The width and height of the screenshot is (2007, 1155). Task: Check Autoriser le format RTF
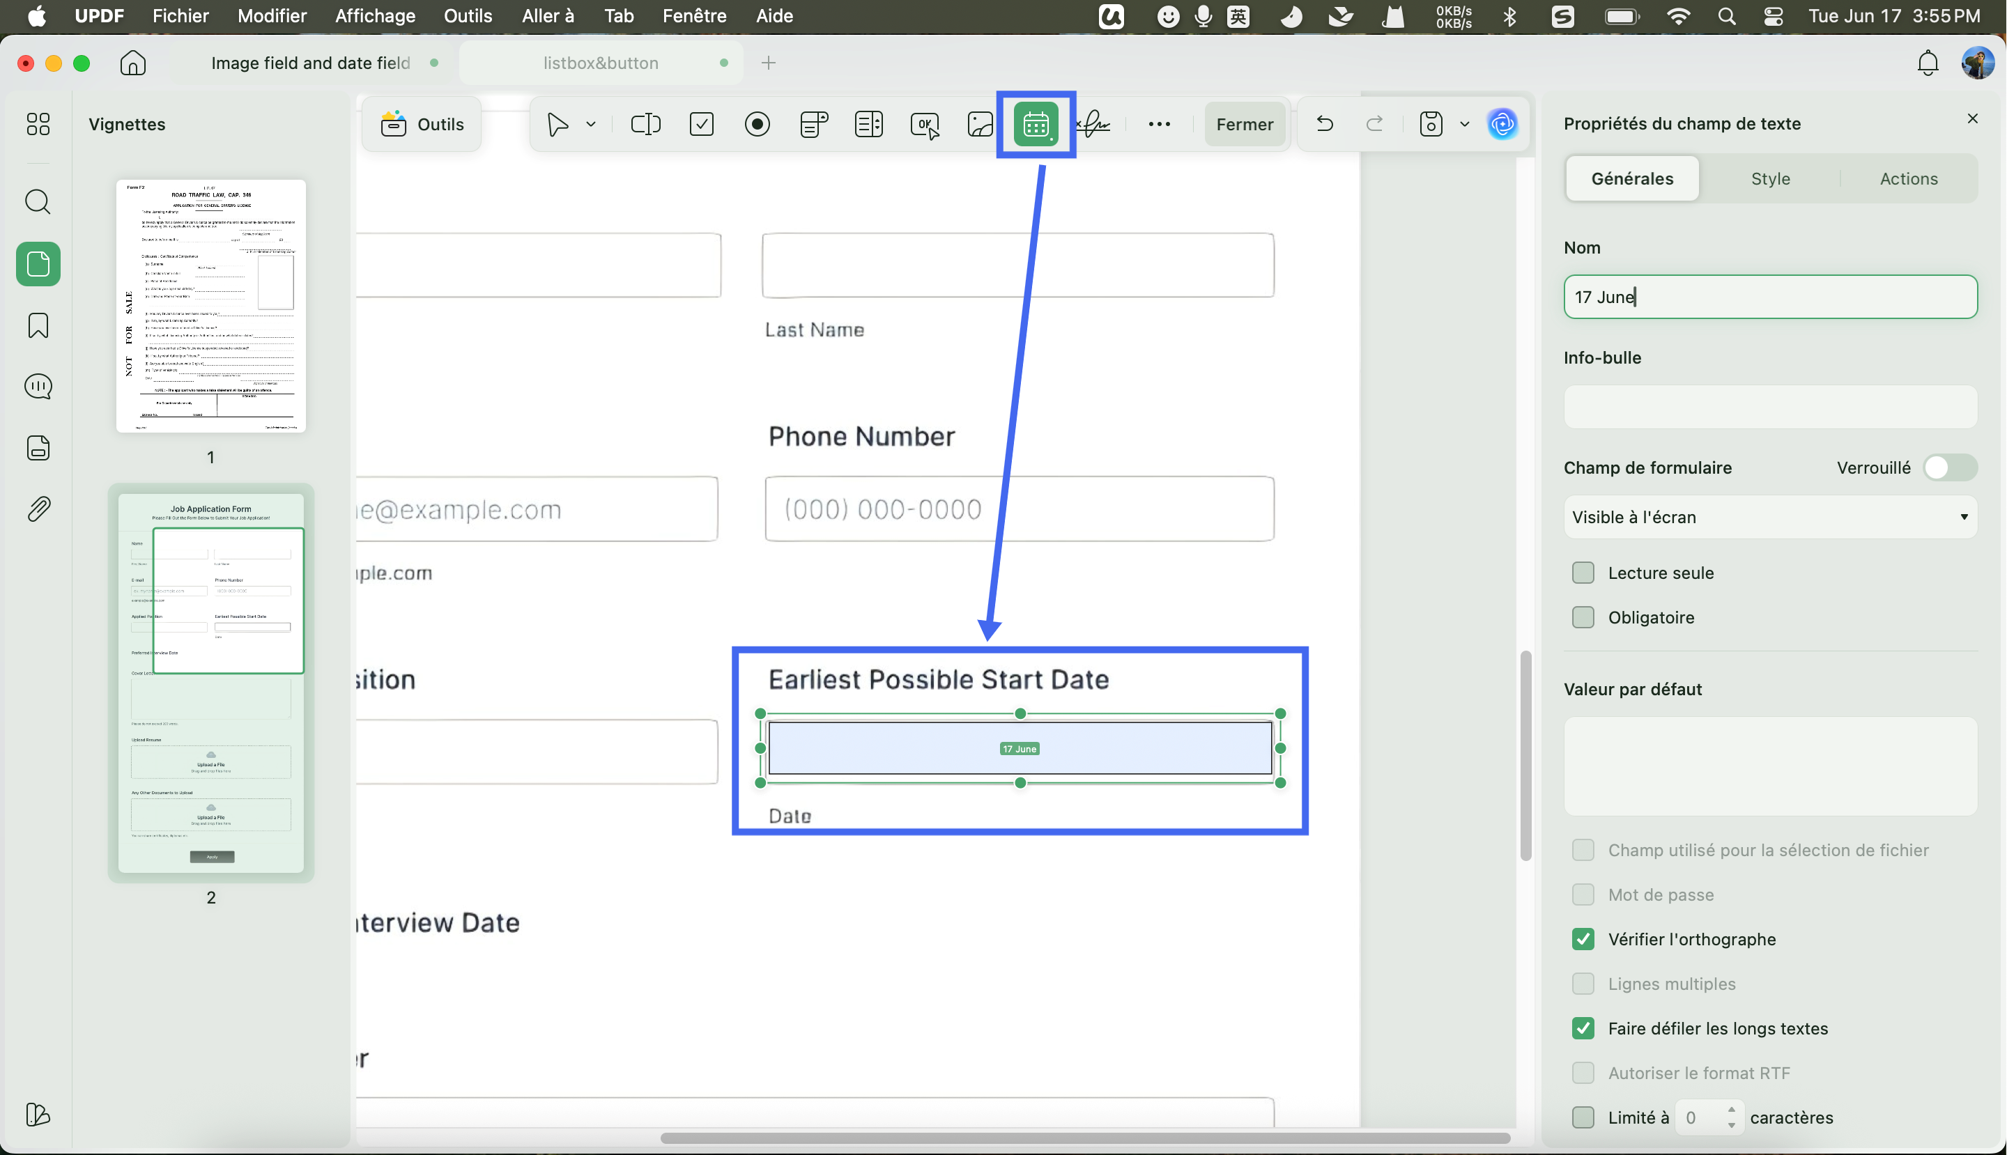[x=1583, y=1073]
